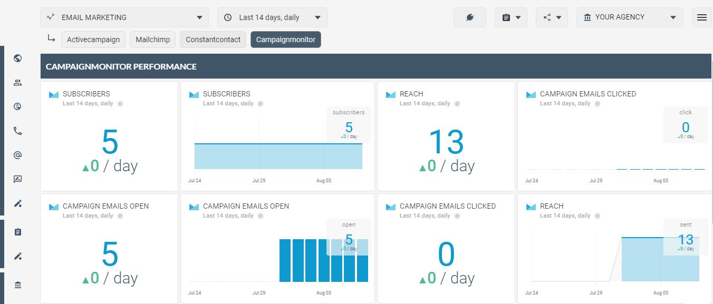This screenshot has width=713, height=304.
Task: Open the Last 14 days, daily period dropdown
Action: click(x=272, y=17)
